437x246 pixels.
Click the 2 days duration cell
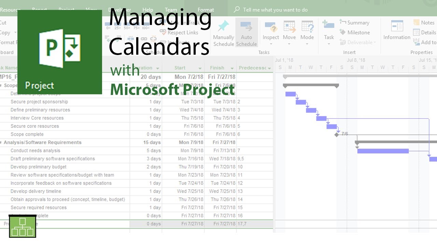(x=146, y=167)
